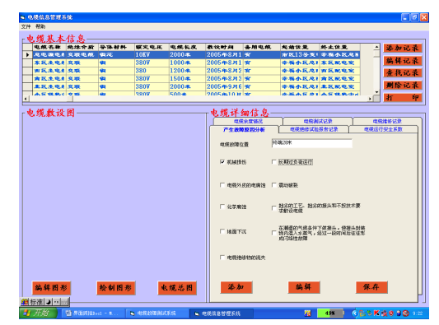Click the green 49% battery indicator
Image resolution: width=439 pixels, height=325 pixels.
coord(330,313)
